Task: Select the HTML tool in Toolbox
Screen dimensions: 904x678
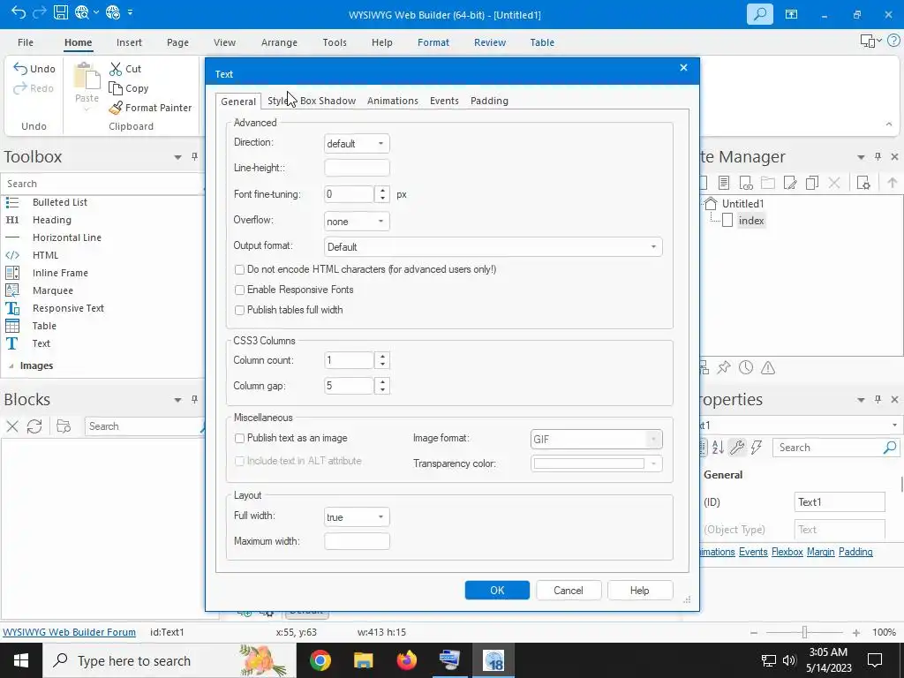Action: 45,255
